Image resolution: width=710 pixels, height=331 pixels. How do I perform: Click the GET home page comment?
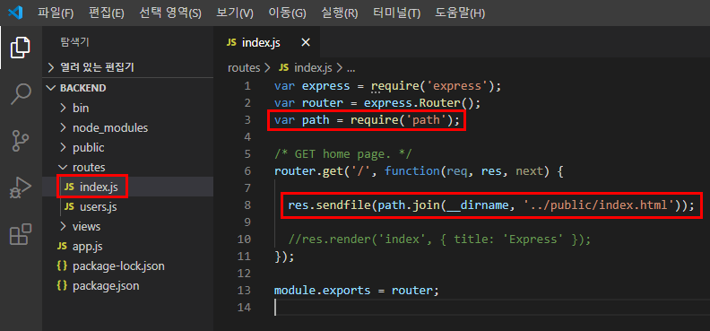(342, 154)
